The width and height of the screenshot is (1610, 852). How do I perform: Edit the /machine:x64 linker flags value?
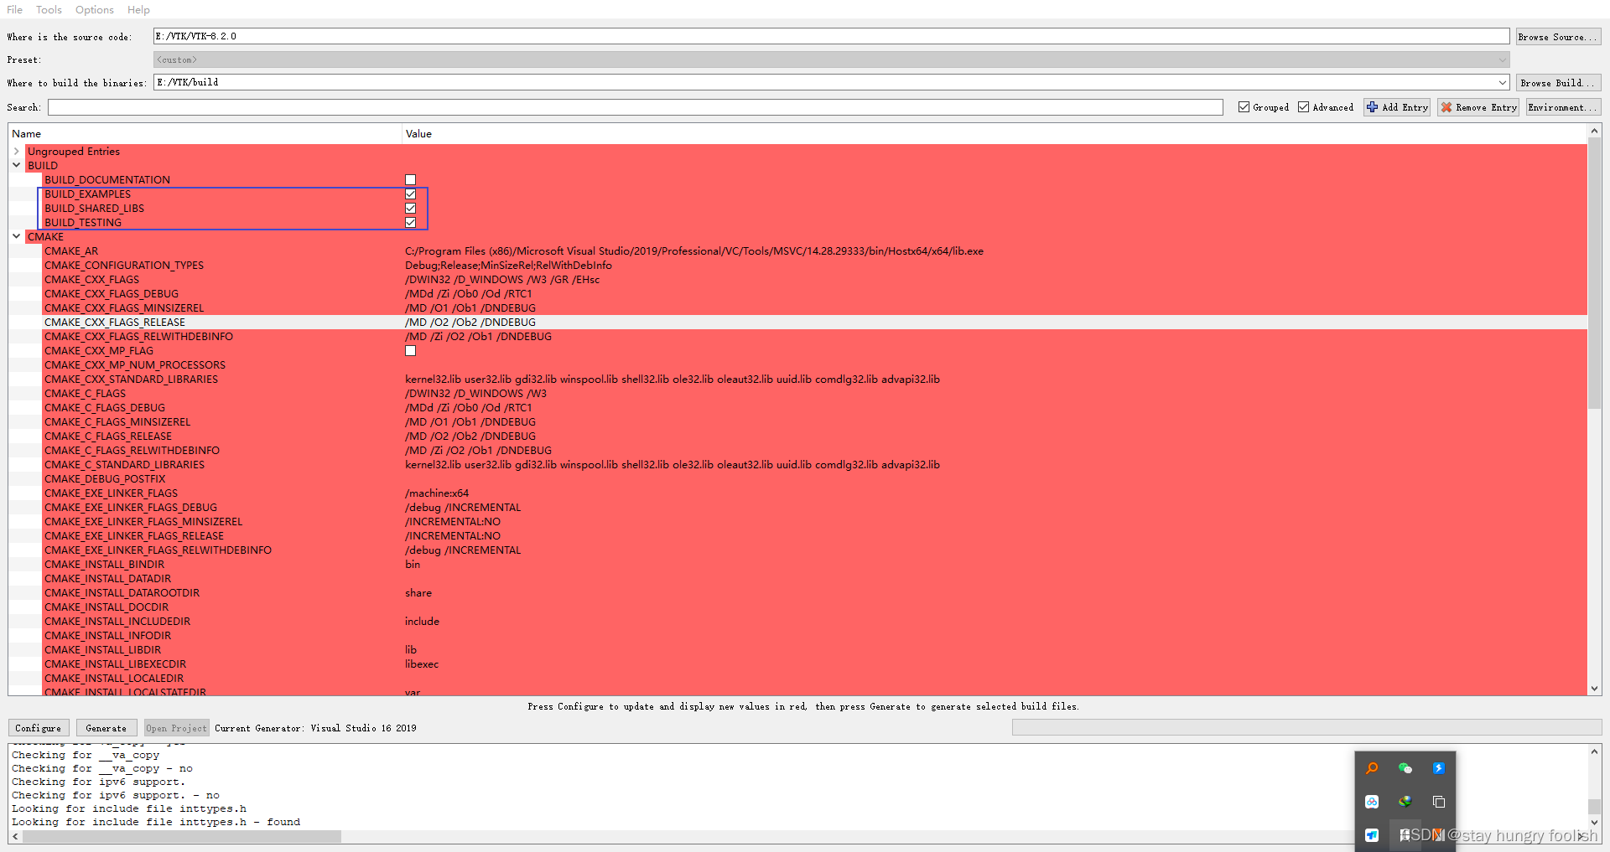pyautogui.click(x=437, y=493)
